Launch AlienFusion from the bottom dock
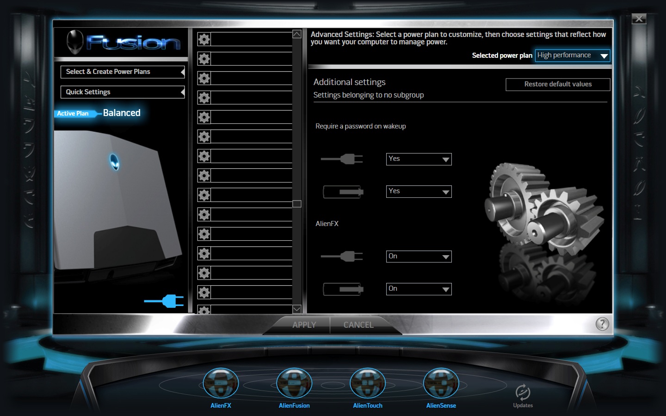Viewport: 666px width, 416px height. 294,383
